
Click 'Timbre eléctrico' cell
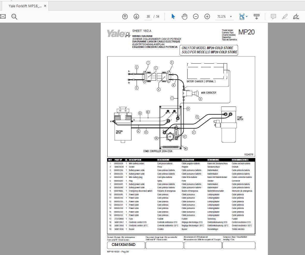[238, 229]
